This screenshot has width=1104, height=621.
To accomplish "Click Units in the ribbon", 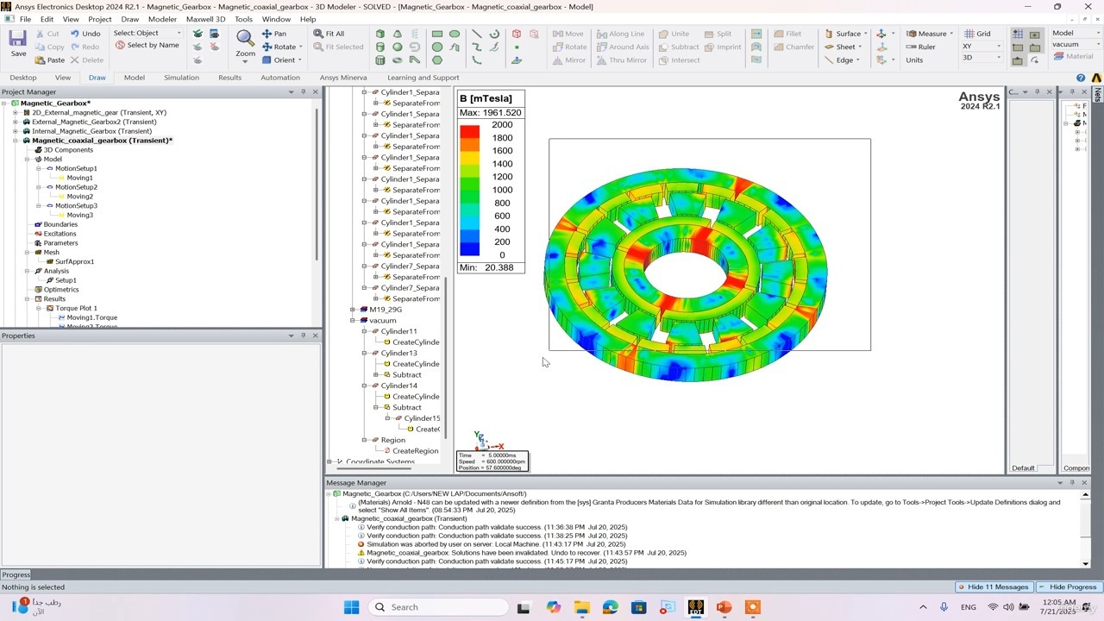I will 914,60.
